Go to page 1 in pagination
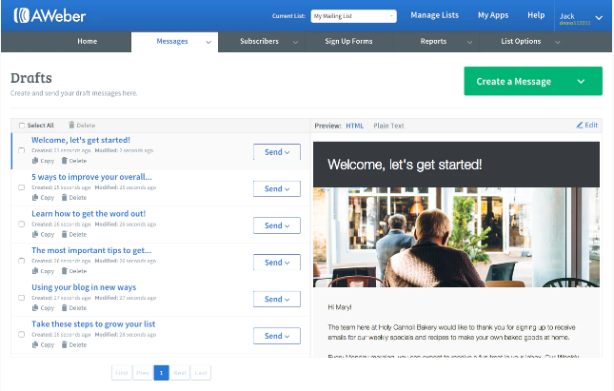Viewport: 614px width, 391px height. 161,373
